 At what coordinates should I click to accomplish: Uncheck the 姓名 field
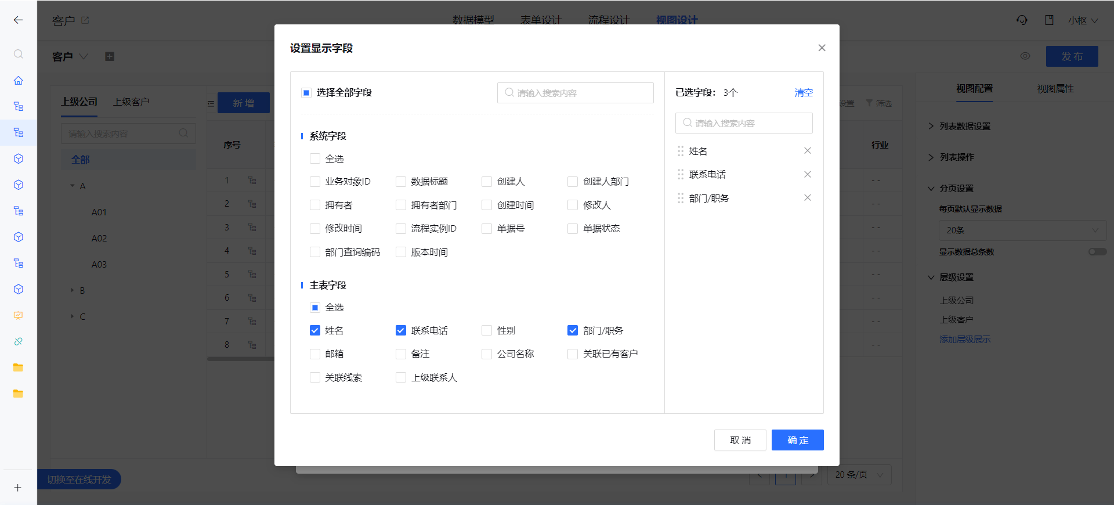click(x=315, y=330)
